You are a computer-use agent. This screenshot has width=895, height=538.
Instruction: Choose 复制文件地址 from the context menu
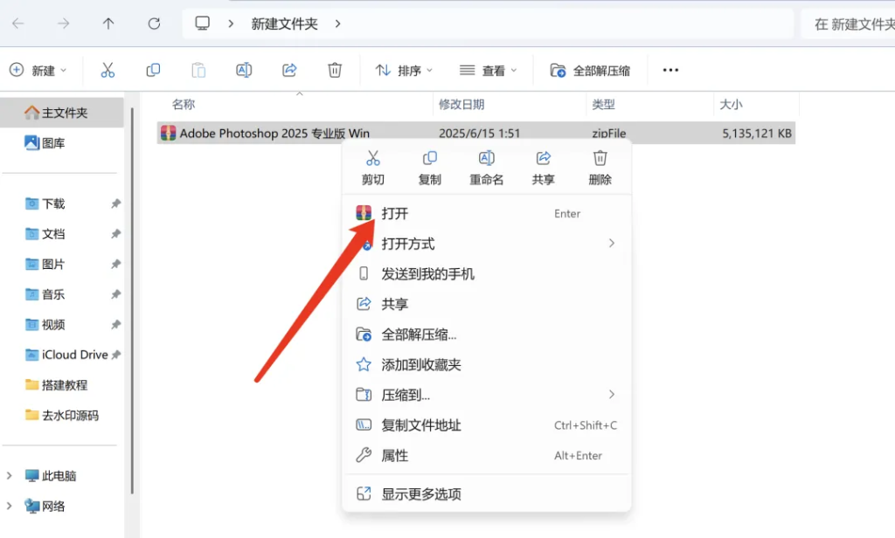tap(486, 425)
